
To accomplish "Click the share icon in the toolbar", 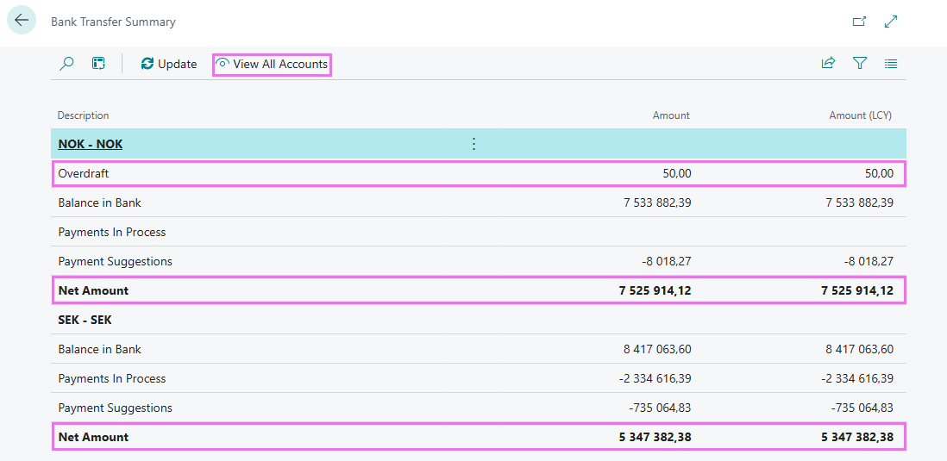I will pyautogui.click(x=828, y=63).
